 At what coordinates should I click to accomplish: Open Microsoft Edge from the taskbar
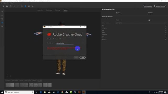[x=41, y=92]
